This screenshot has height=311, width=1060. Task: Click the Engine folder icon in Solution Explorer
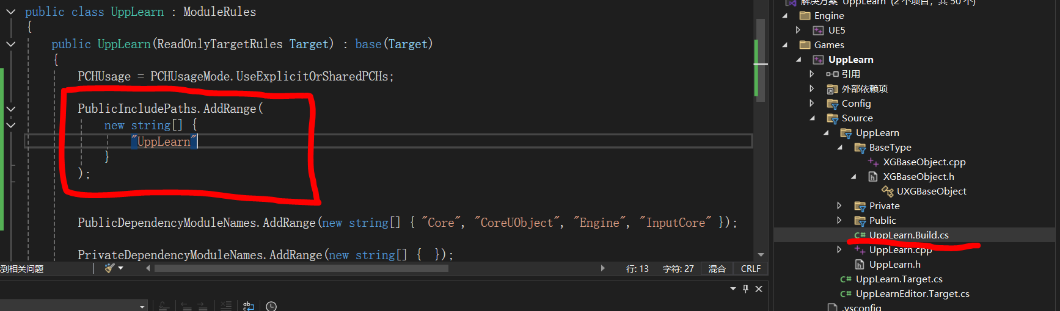pyautogui.click(x=805, y=16)
